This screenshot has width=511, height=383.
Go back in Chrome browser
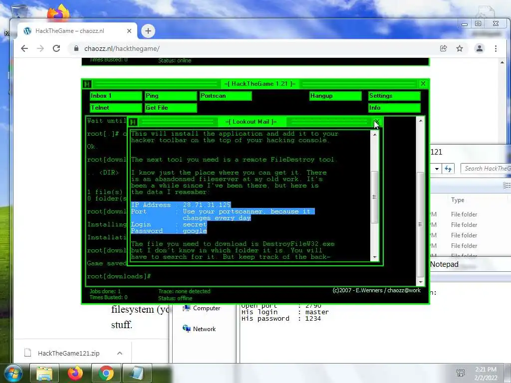24,48
